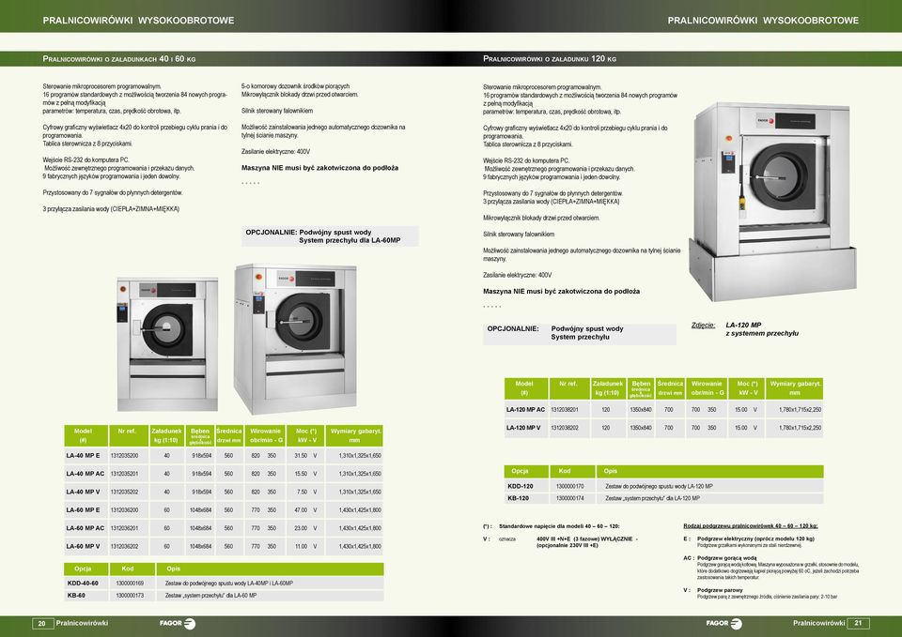Click the OPCJONALNIE box on the 120 kg page
The image size is (902, 637).
click(580, 334)
